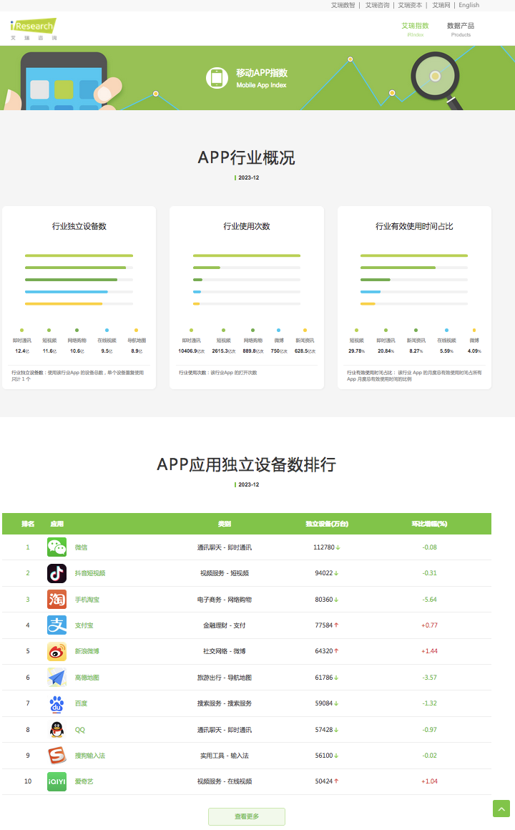Viewport: 515px width, 830px height.
Task: Click yellow bar in 行业有效使用时间占比 card
Action: point(368,304)
